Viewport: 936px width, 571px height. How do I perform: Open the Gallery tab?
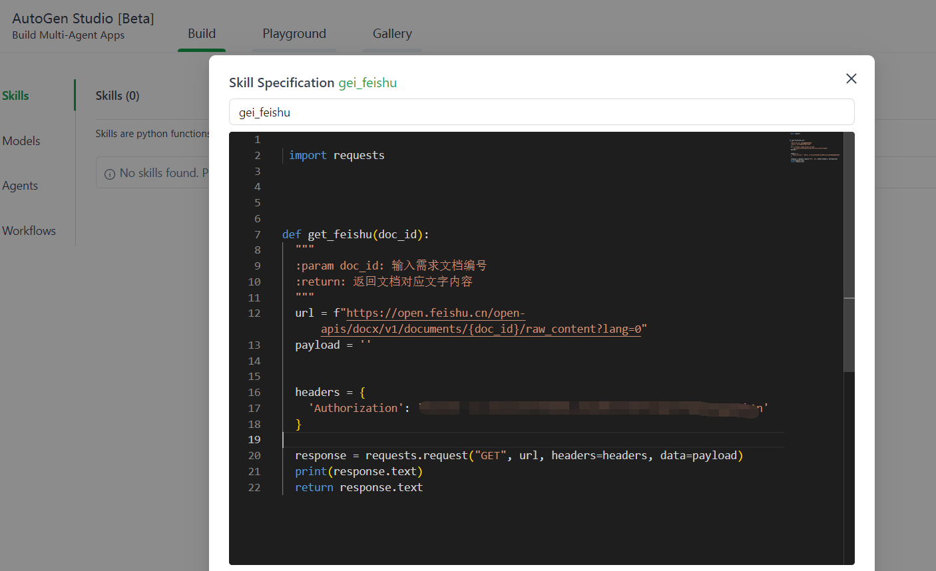pos(392,34)
